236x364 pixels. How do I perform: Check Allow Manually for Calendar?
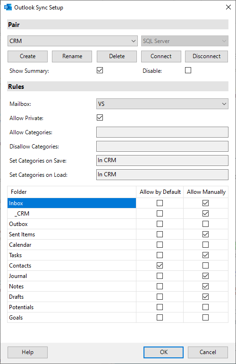tap(205, 245)
